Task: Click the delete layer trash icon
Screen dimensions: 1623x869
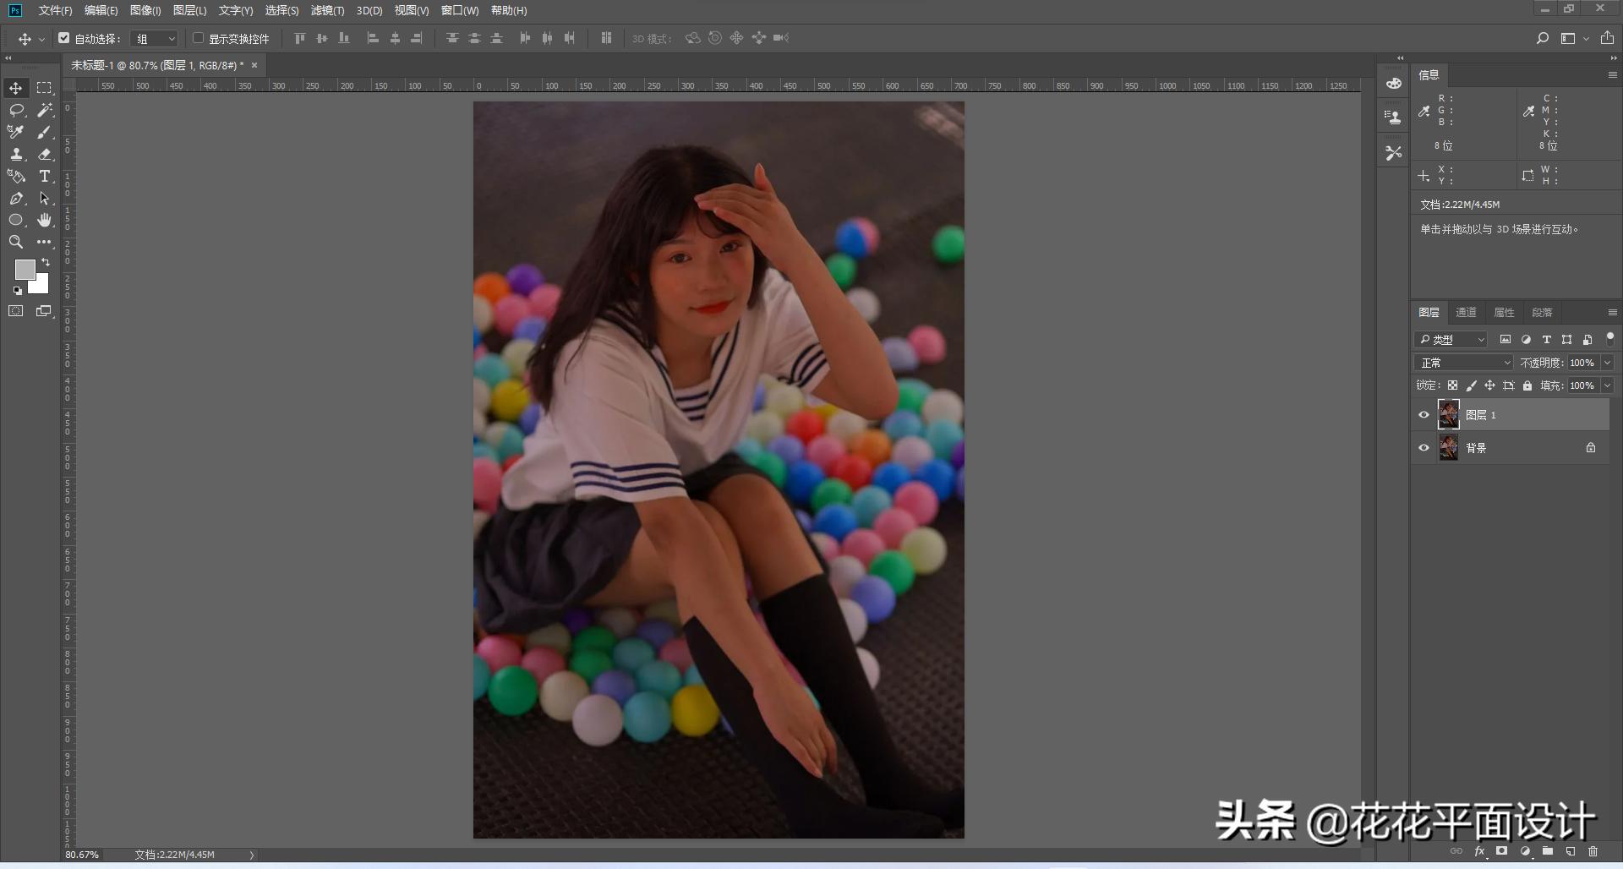Action: tap(1593, 851)
